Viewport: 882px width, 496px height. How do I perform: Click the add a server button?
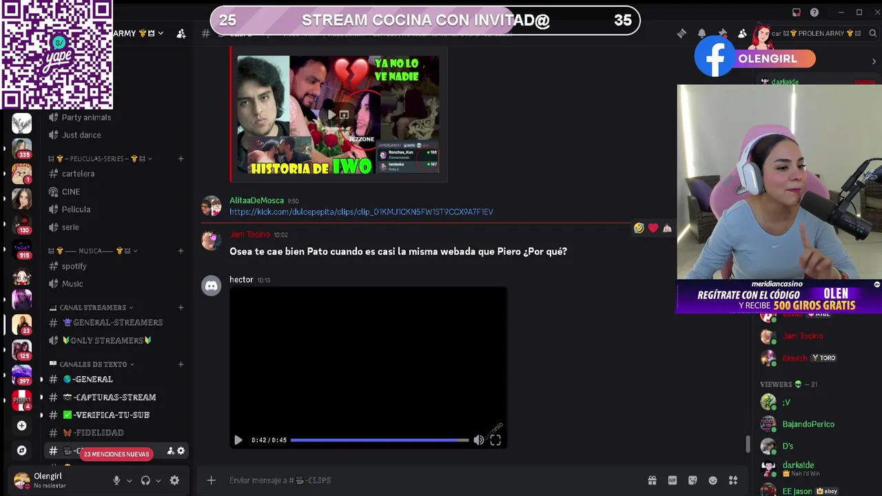[x=21, y=426]
